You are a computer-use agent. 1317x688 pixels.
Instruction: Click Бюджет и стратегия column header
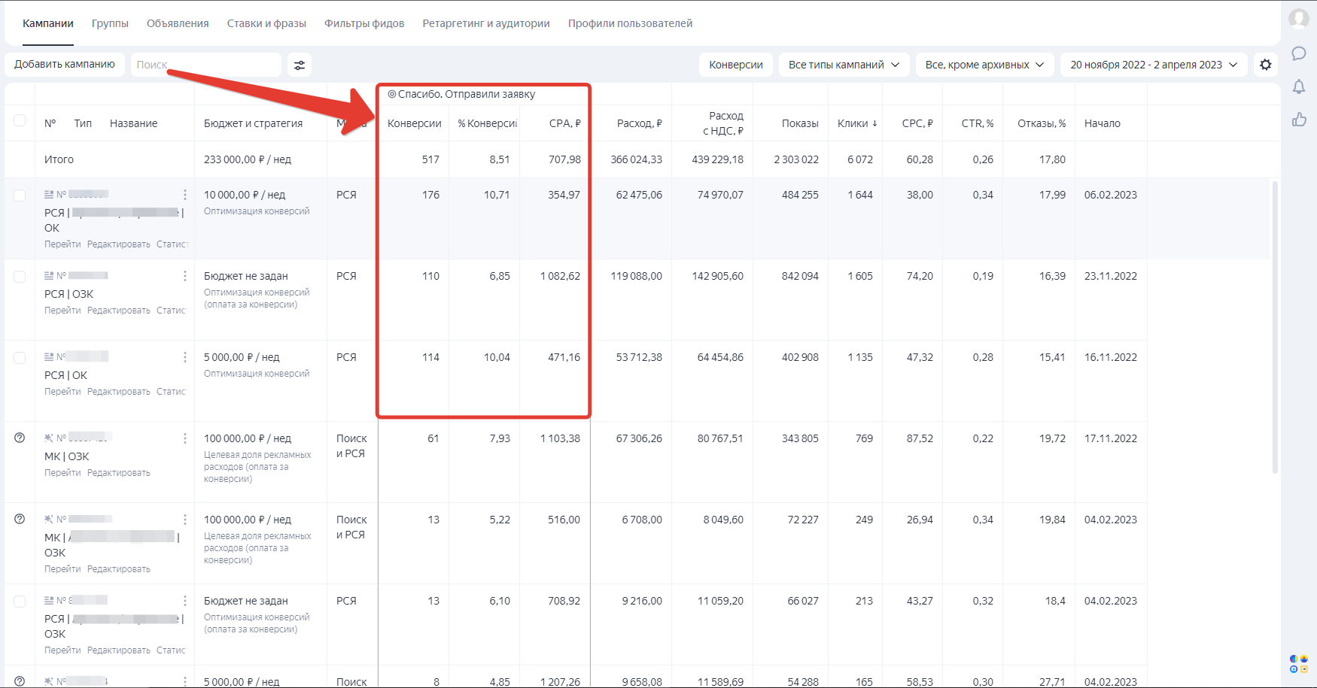(253, 123)
